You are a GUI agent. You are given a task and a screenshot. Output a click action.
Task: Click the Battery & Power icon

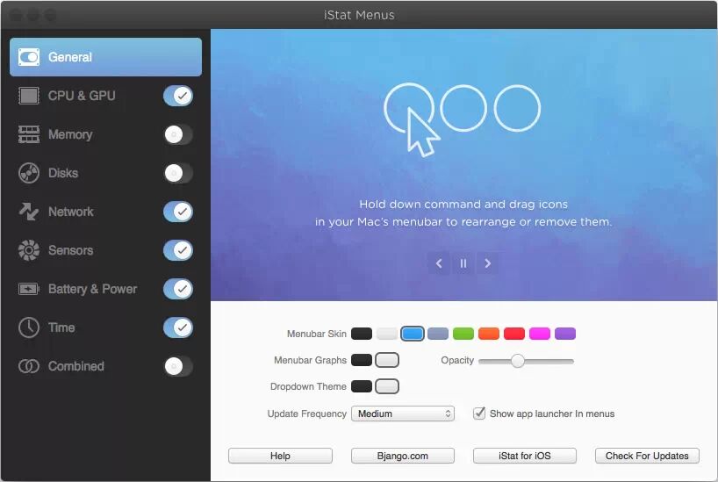[x=28, y=289]
